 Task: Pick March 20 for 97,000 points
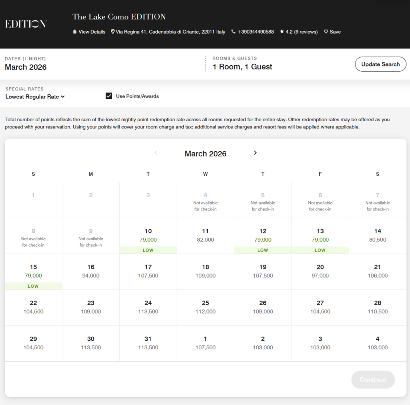[x=320, y=271]
